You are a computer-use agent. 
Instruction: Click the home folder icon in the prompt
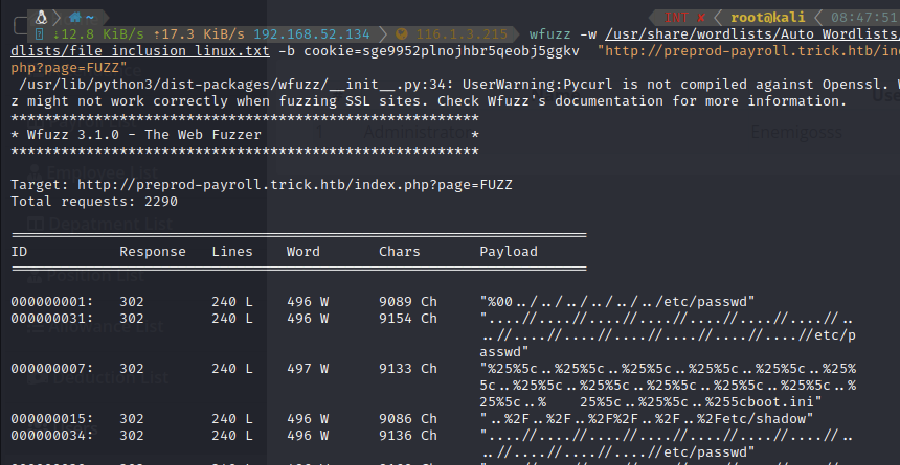75,18
